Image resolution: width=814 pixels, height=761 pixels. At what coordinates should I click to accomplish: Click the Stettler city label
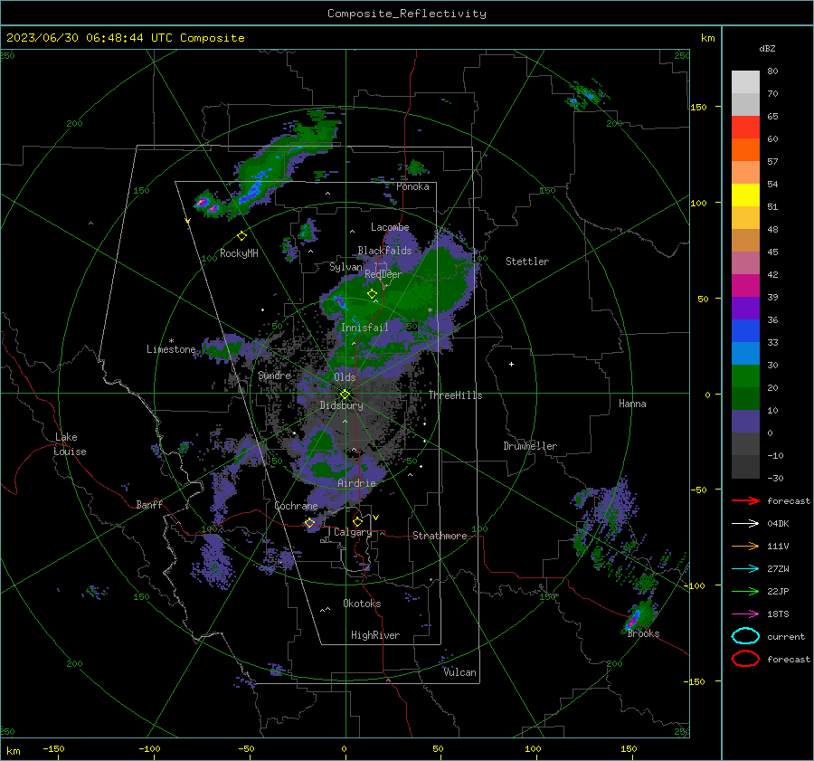click(527, 262)
